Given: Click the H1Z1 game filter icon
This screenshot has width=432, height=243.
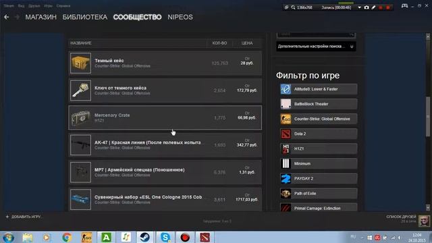Looking at the screenshot, I should click(x=286, y=148).
